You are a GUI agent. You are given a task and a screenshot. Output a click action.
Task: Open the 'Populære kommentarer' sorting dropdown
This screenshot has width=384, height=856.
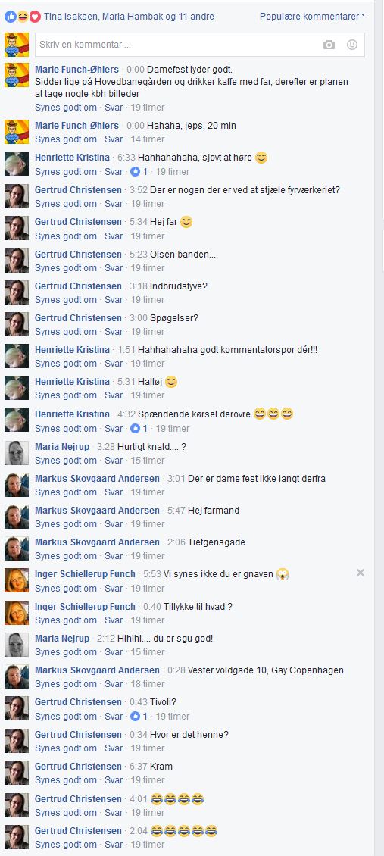pos(312,17)
